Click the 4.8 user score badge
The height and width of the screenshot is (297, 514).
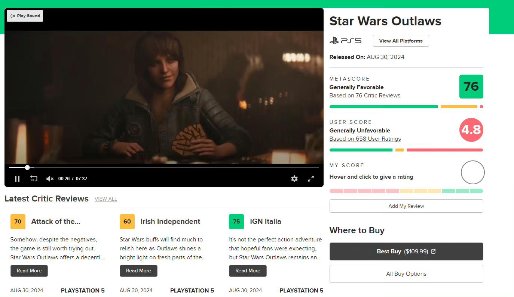click(471, 130)
